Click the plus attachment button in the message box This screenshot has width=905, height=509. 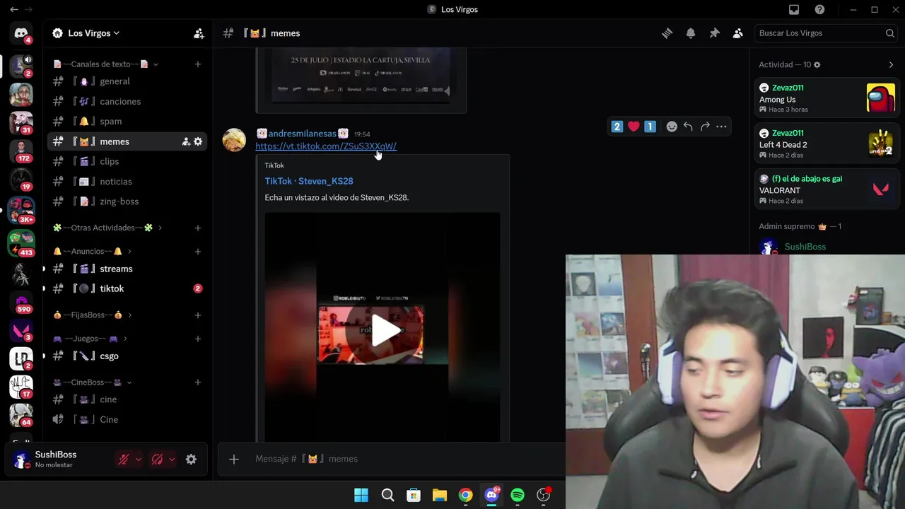pyautogui.click(x=234, y=459)
